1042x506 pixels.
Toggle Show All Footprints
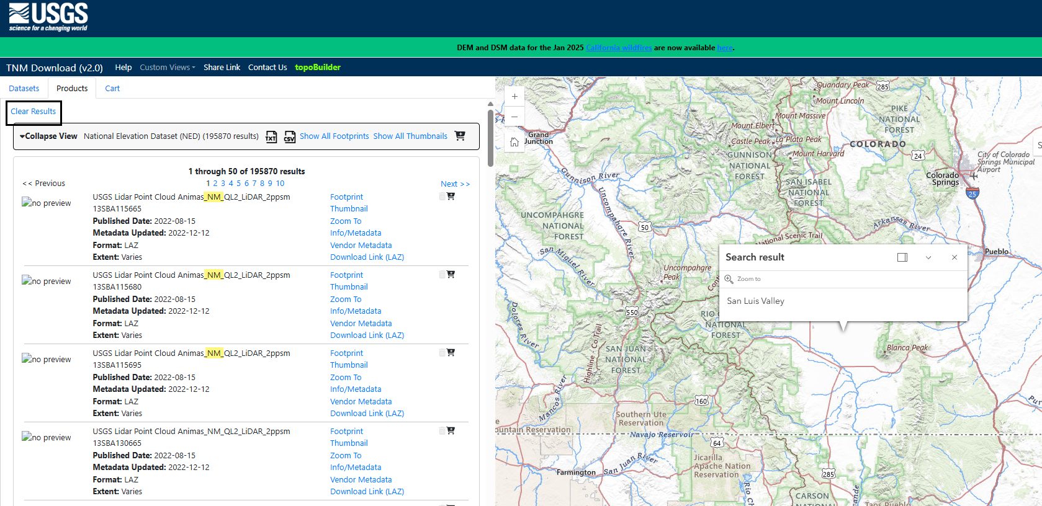click(x=334, y=136)
